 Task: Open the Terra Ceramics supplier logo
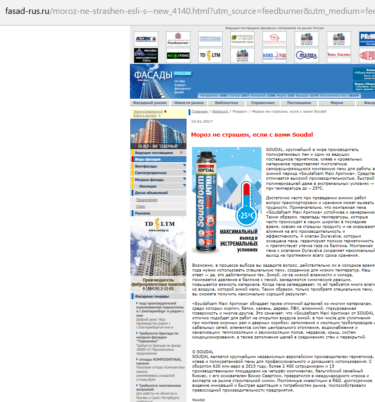[338, 55]
